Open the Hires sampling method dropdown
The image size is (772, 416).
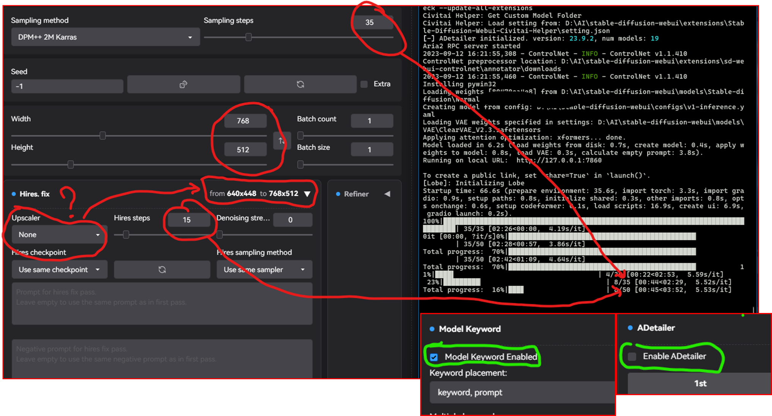pyautogui.click(x=264, y=269)
